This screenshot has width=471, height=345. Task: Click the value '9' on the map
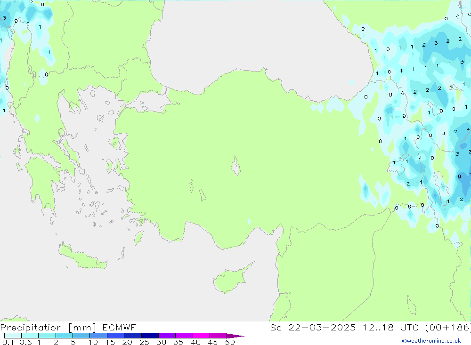click(x=459, y=177)
